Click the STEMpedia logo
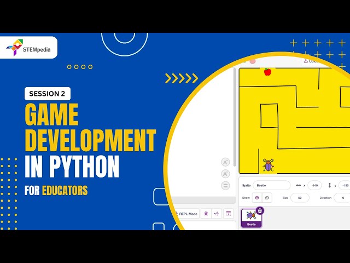The width and height of the screenshot is (350, 263). tap(28, 48)
